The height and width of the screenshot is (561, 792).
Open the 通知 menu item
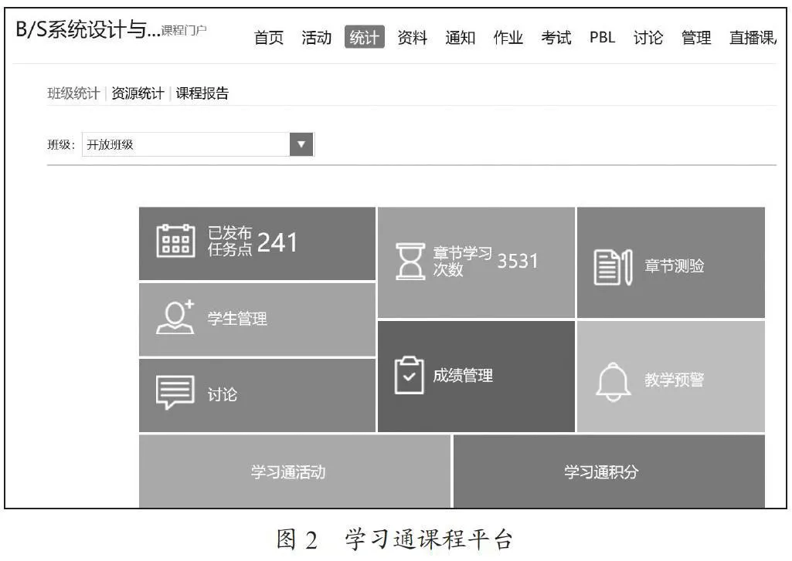pos(461,37)
